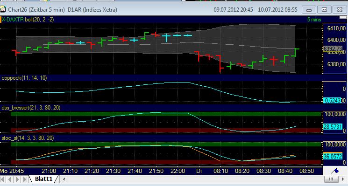Image resolution: width=348 pixels, height=186 pixels.
Task: Click the 21:50 time axis label
Action: point(156,171)
